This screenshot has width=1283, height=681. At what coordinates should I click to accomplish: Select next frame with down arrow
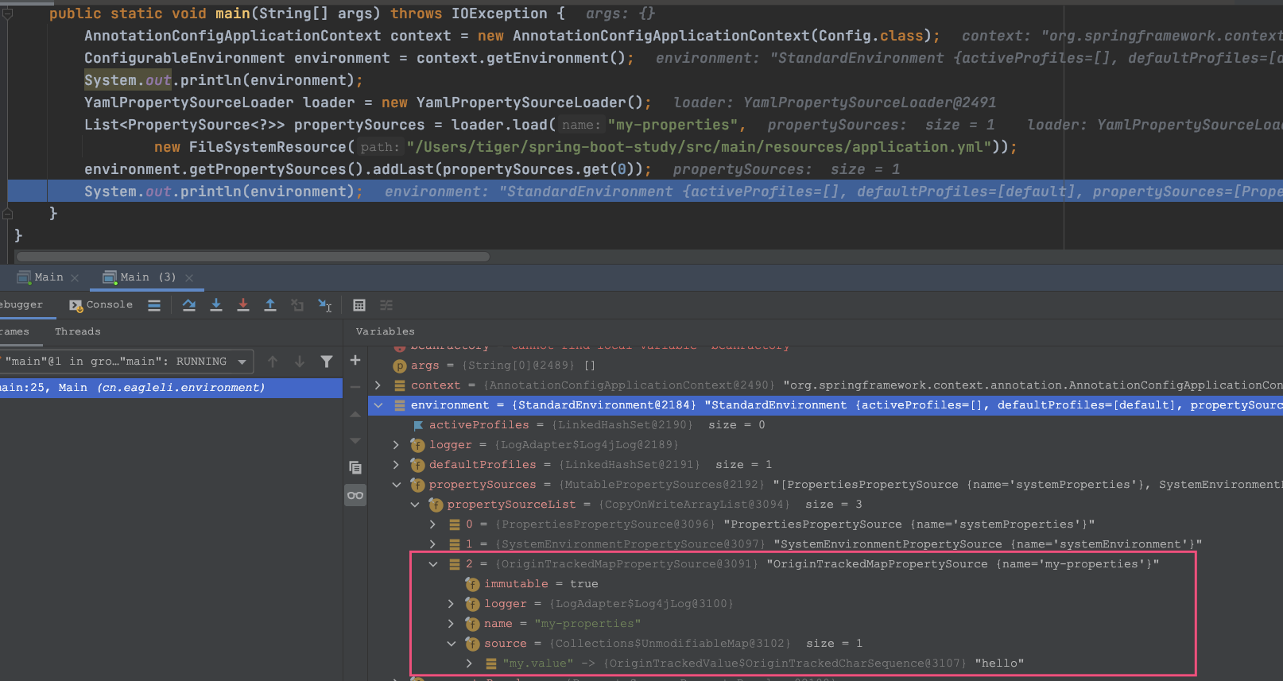pos(300,362)
